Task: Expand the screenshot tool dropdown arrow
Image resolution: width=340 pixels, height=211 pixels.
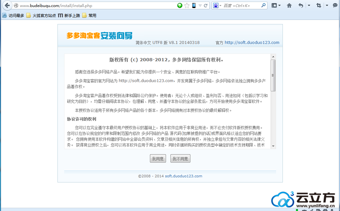Action: (327, 6)
